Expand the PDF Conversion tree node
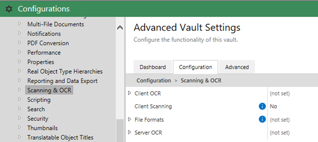The height and width of the screenshot is (142, 318). 20,43
